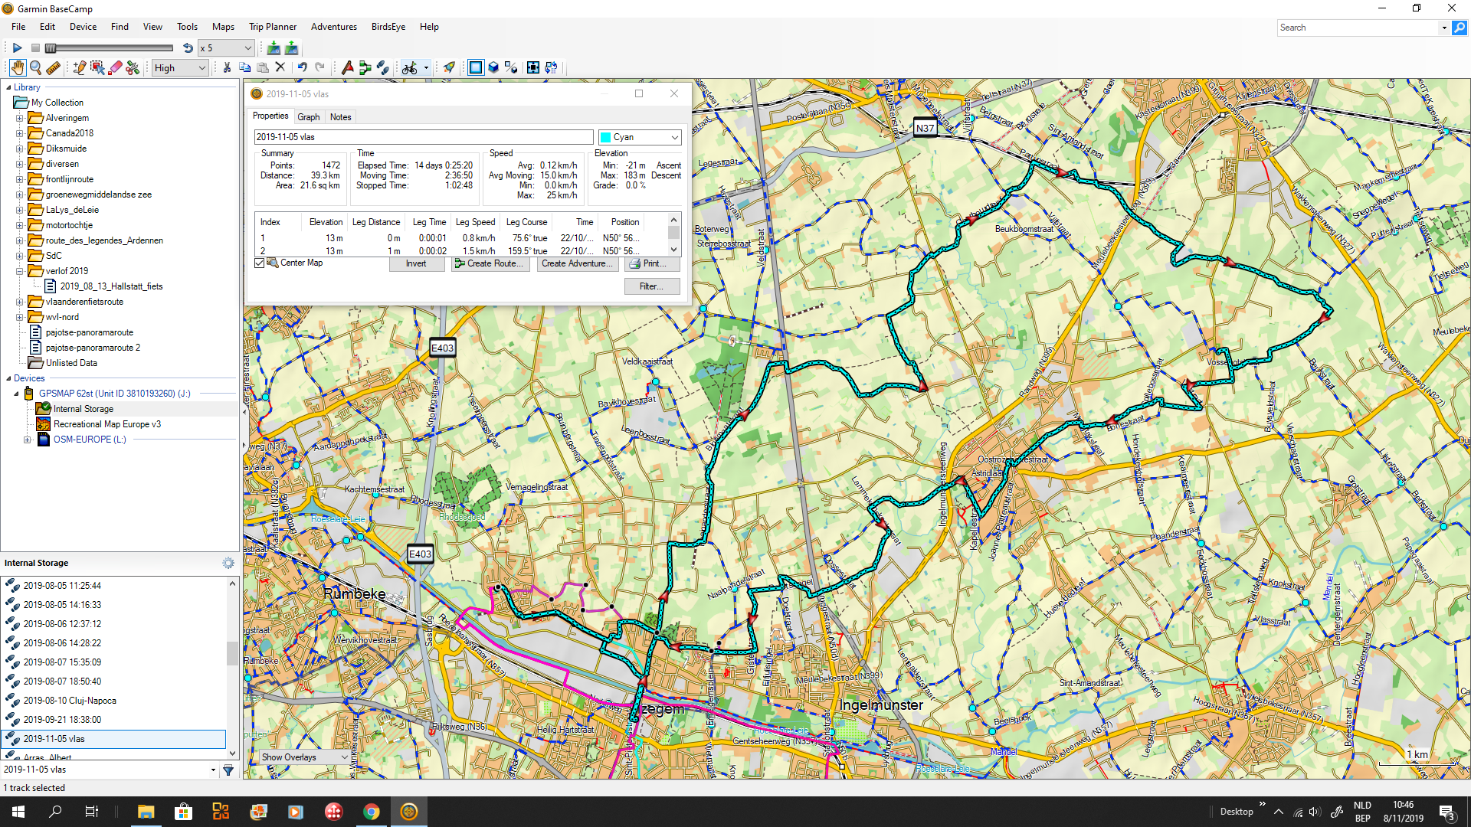Viewport: 1471px width, 827px height.
Task: Toggle the map overlay display percent icon
Action: pos(511,68)
